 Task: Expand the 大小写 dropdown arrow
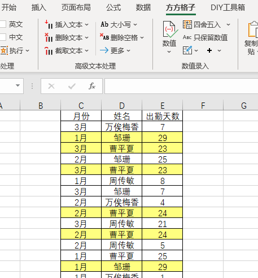pos(135,25)
